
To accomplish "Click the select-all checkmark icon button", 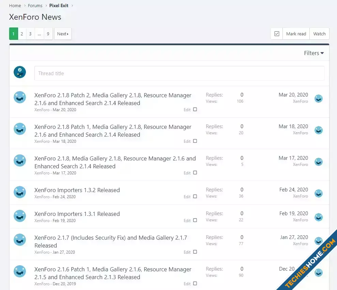I will pos(277,34).
